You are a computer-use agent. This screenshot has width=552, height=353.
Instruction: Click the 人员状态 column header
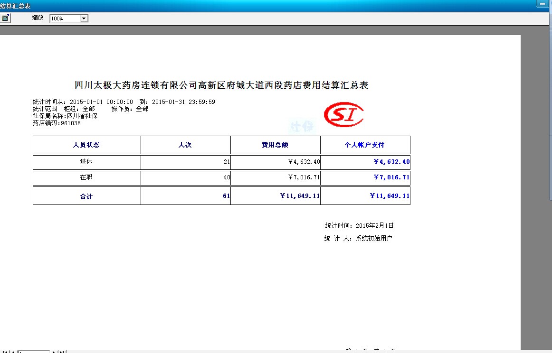point(86,145)
